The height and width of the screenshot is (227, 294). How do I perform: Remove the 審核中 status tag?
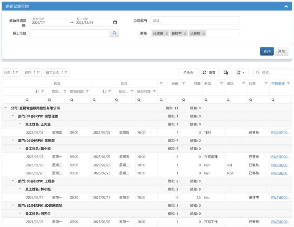(x=185, y=34)
